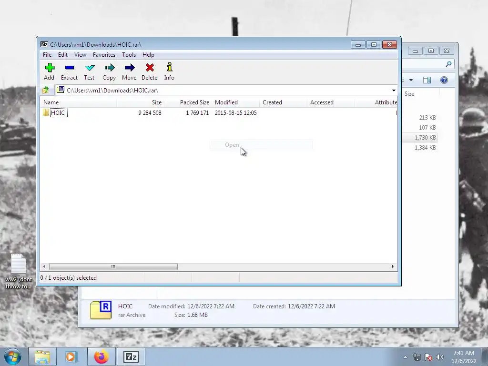Open Windows Explorer from taskbar
This screenshot has height=366, width=488.
pyautogui.click(x=42, y=357)
